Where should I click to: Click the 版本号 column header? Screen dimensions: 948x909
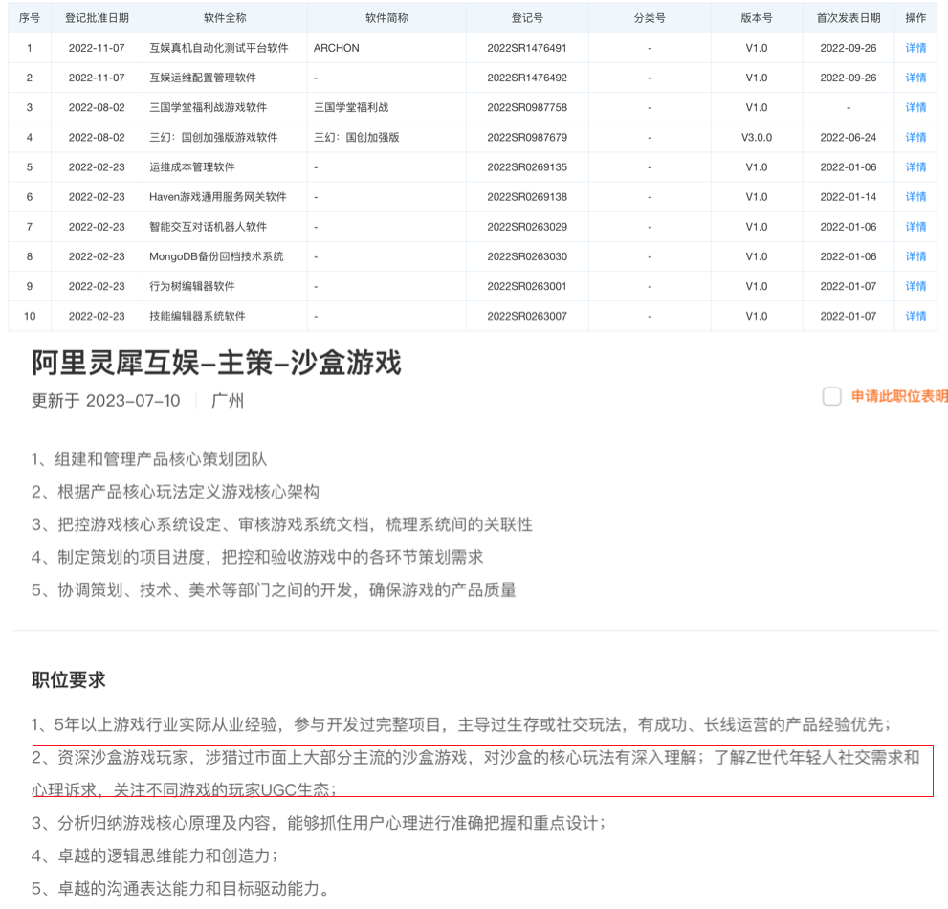[755, 17]
